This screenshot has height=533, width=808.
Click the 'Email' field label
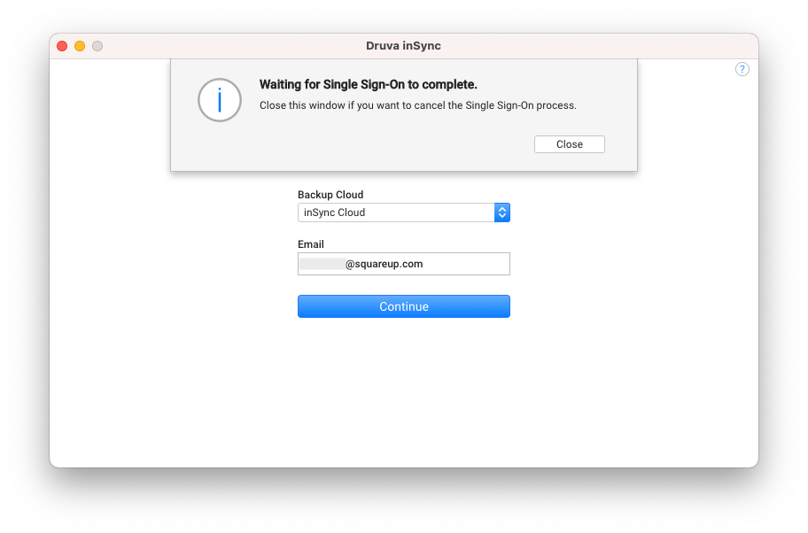[311, 244]
